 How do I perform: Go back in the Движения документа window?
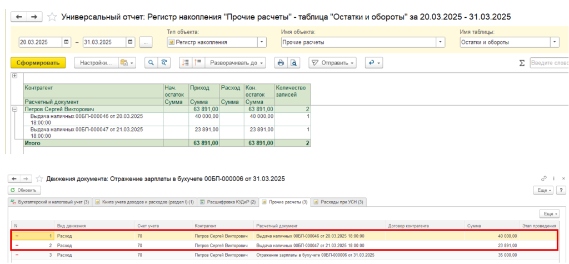[14, 178]
